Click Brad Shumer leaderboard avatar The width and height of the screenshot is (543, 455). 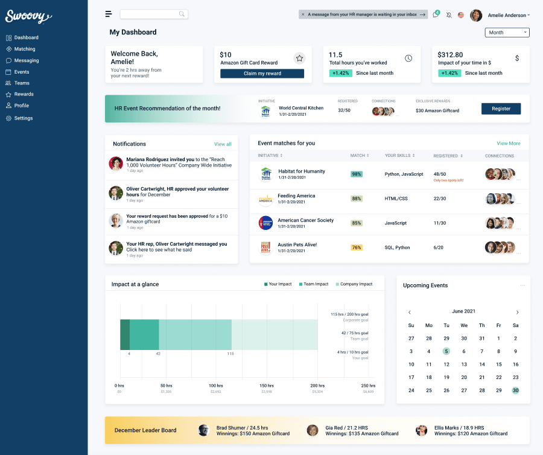(x=204, y=430)
